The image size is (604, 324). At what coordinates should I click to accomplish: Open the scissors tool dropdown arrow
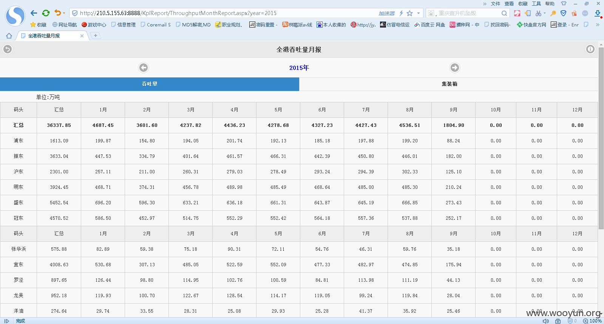[545, 13]
